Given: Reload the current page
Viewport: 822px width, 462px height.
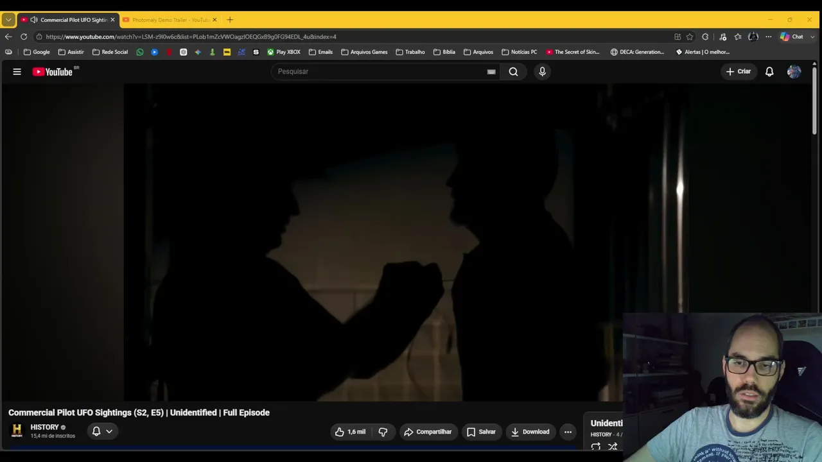Looking at the screenshot, I should pos(24,37).
